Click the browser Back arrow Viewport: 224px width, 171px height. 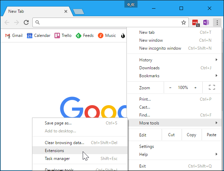(7, 22)
